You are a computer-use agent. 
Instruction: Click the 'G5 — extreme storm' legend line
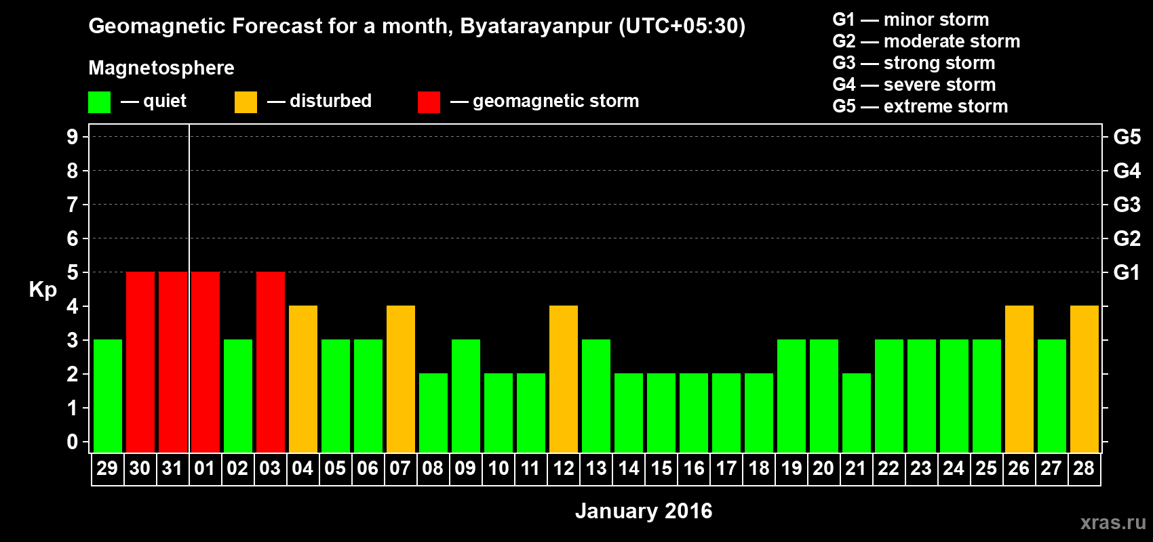(x=920, y=106)
